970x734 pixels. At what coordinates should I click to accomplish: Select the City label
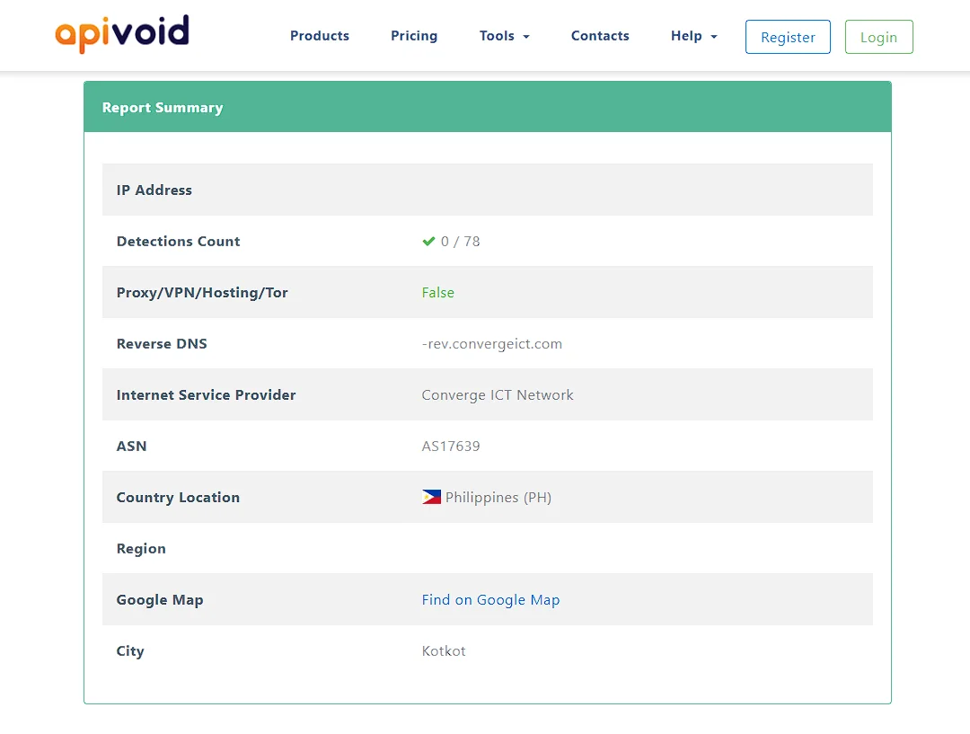tap(130, 651)
